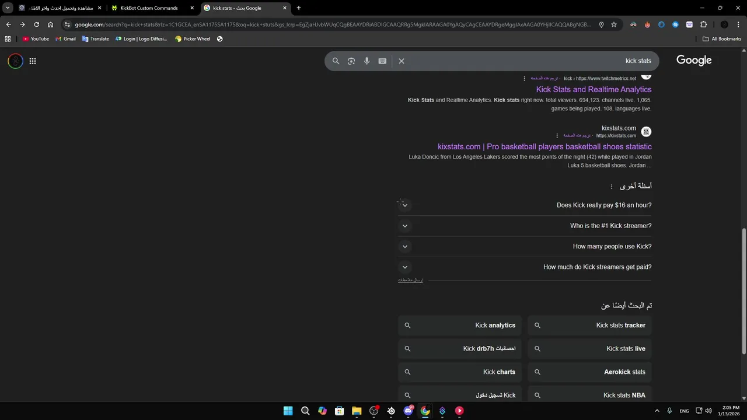Open Microsoft Store from the taskbar
Image resolution: width=747 pixels, height=420 pixels.
[340, 411]
